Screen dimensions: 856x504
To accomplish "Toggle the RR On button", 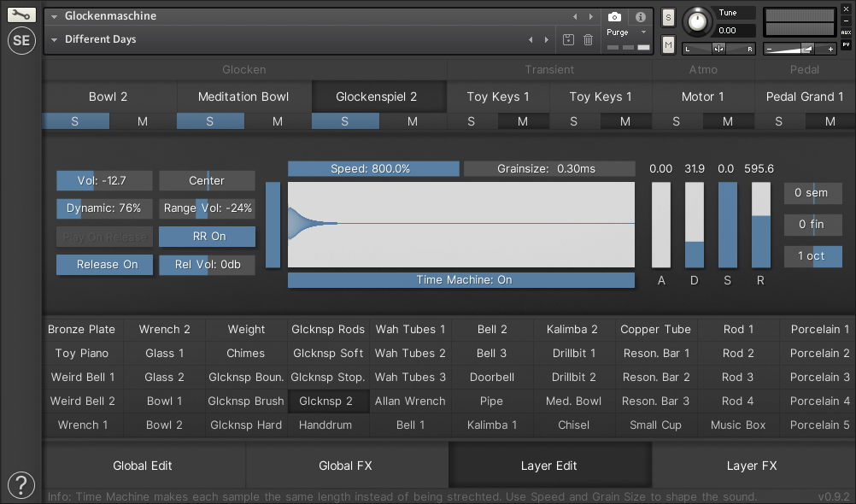I will coord(207,237).
